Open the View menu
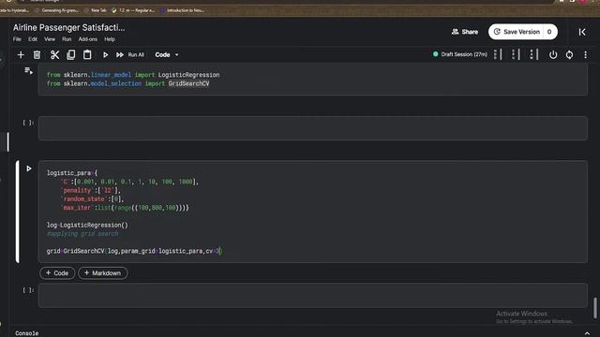The image size is (600, 337). (50, 39)
